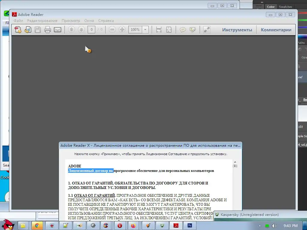Go to next page arrow button
Screen dimensions: 307x230
81,30
